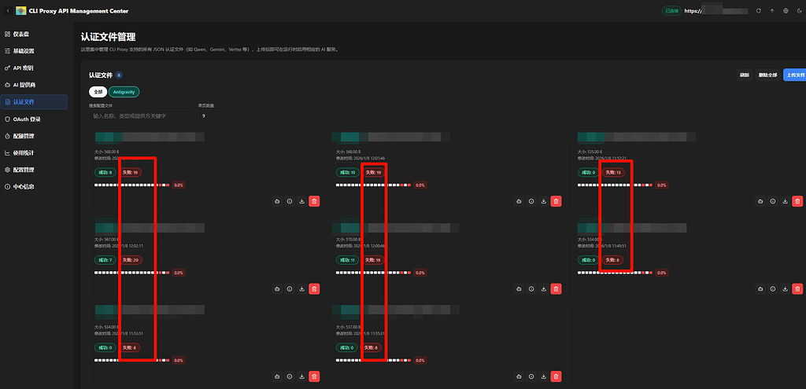The image size is (806, 389).
Task: Click the 成功: 7 badge
Action: point(105,260)
